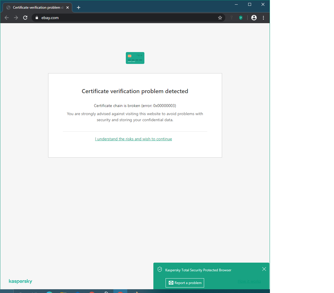Reload the page

(25, 18)
